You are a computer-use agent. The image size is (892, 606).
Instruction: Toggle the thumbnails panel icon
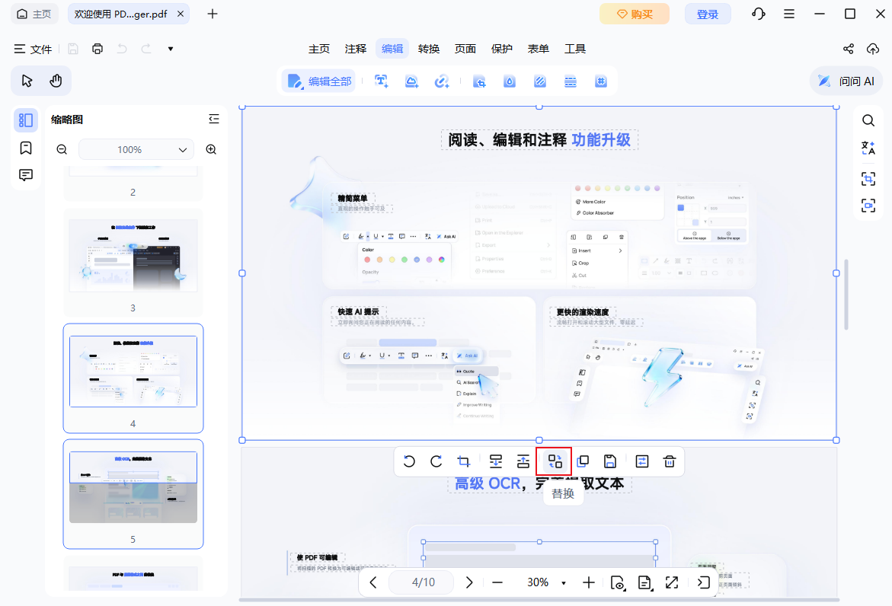pos(26,120)
